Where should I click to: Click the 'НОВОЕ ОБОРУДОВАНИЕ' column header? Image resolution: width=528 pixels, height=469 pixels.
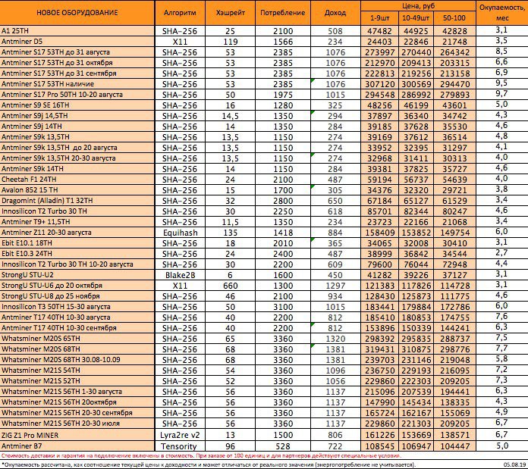(77, 13)
